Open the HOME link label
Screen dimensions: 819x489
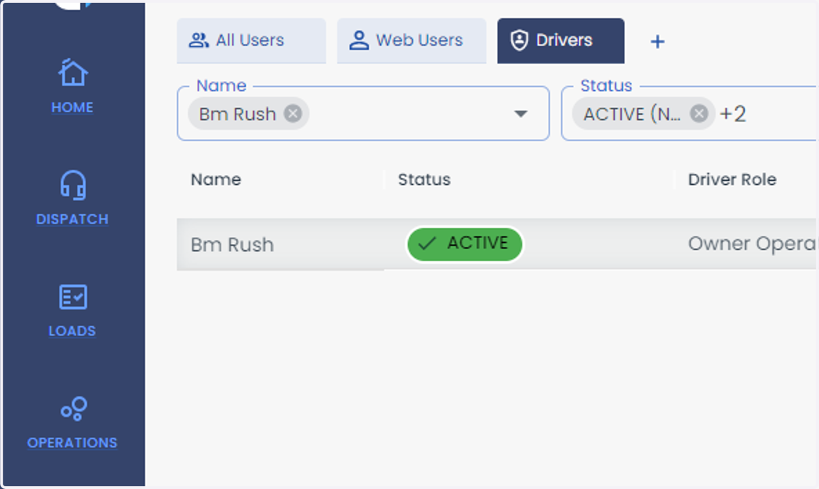click(x=72, y=108)
